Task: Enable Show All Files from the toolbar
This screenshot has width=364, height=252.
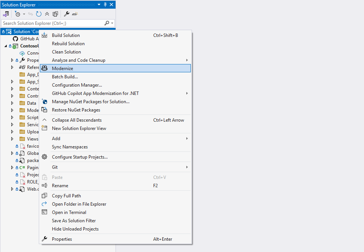Action: [x=55, y=14]
